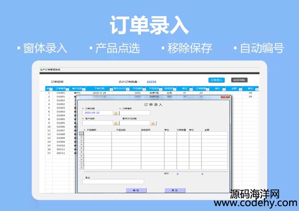Close the 订单录入 dialog window

227,97
